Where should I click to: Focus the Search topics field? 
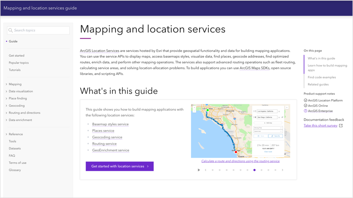pos(38,30)
